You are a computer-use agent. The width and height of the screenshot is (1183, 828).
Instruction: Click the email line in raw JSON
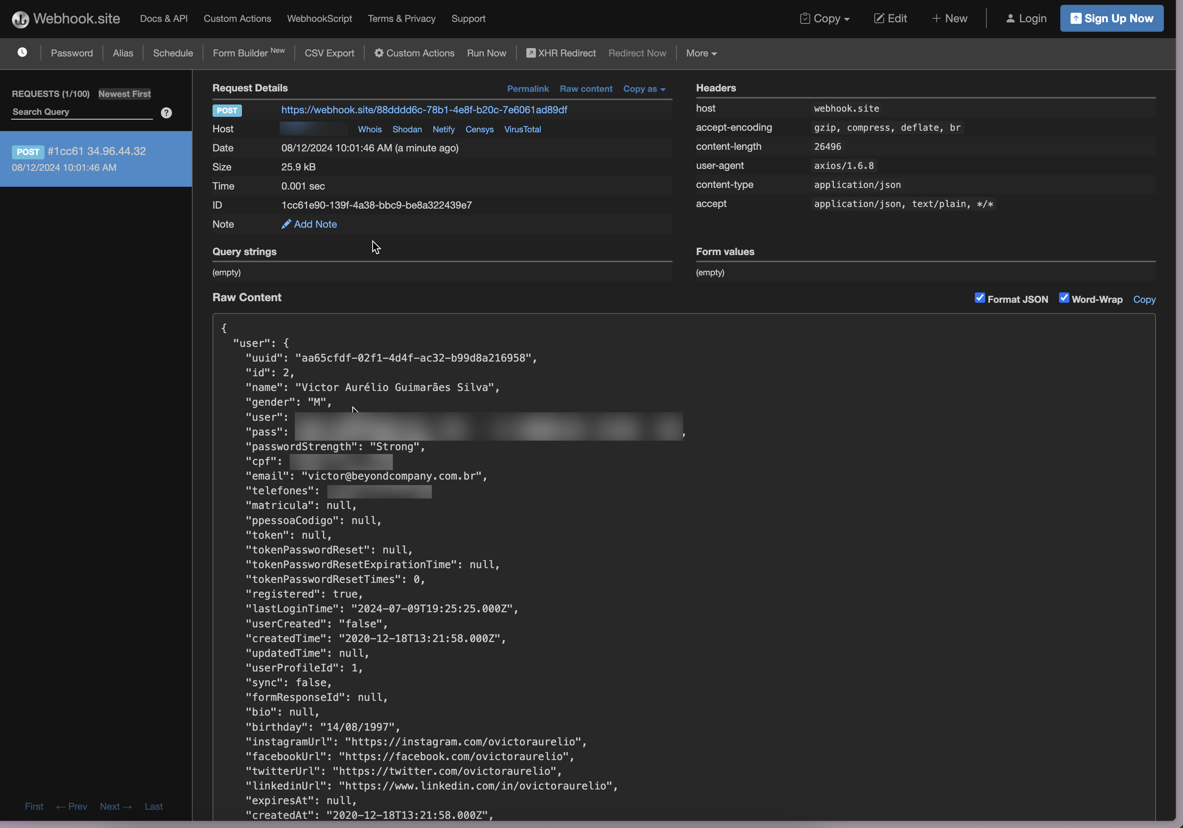coord(366,476)
